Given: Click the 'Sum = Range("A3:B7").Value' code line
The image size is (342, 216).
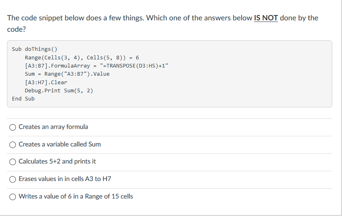Looking at the screenshot, I should [x=67, y=74].
